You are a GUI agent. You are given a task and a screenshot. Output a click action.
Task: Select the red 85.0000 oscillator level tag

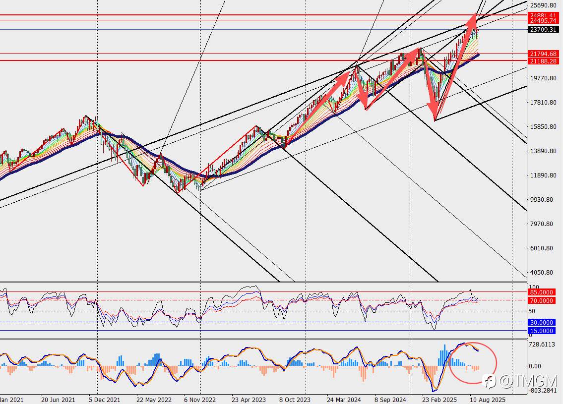pyautogui.click(x=542, y=292)
